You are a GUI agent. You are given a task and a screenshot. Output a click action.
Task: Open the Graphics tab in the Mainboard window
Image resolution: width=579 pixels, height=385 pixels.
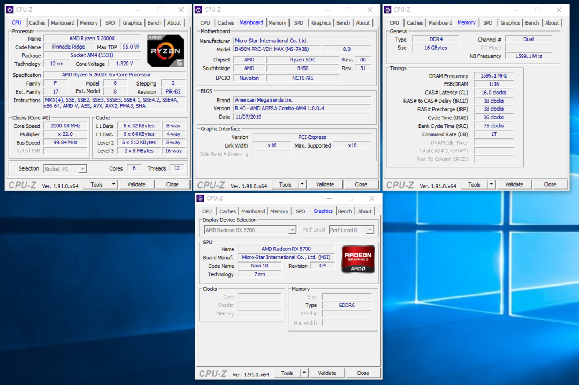(x=321, y=23)
